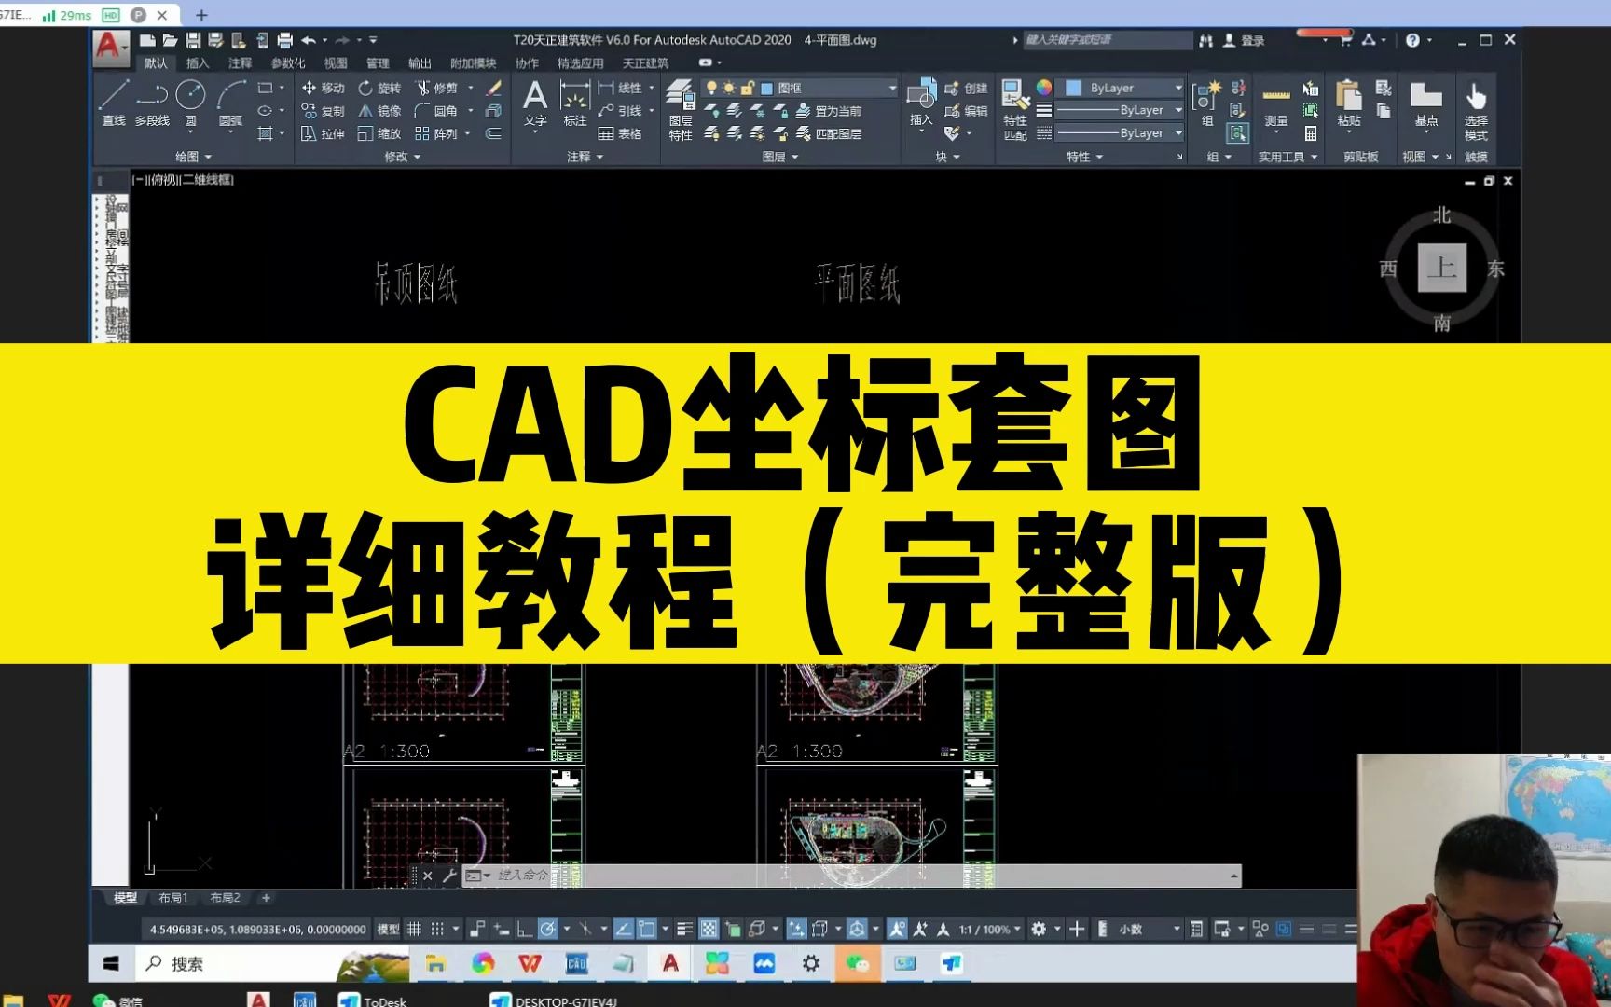Click the Undo arrow in quick access toolbar
The height and width of the screenshot is (1007, 1611).
pyautogui.click(x=309, y=40)
